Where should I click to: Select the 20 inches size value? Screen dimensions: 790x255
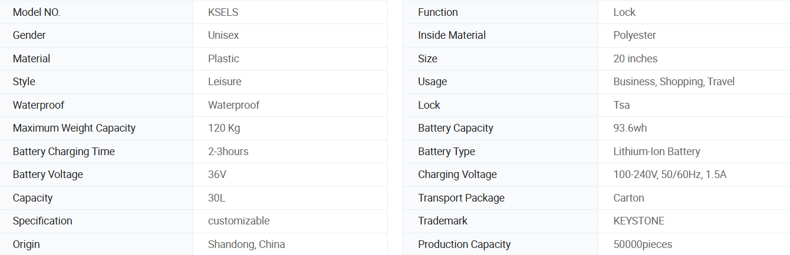636,59
